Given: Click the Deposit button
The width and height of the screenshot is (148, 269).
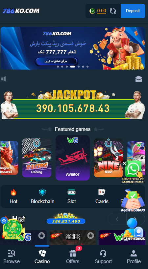Looking at the screenshot, I should pos(133,11).
